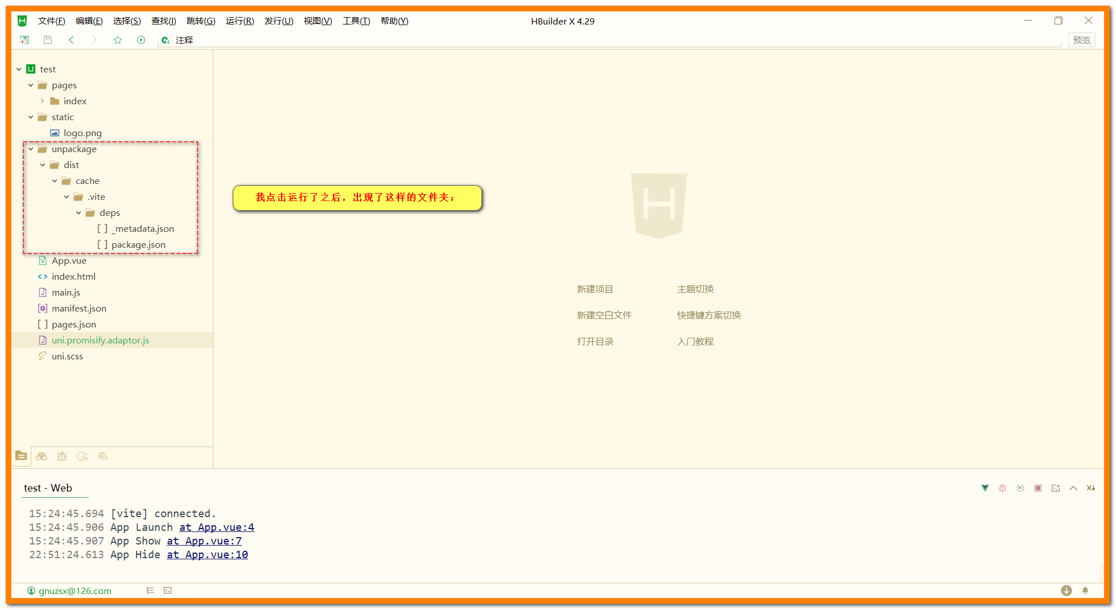
Task: Click the Run/Preview play icon in toolbar
Action: coord(141,40)
